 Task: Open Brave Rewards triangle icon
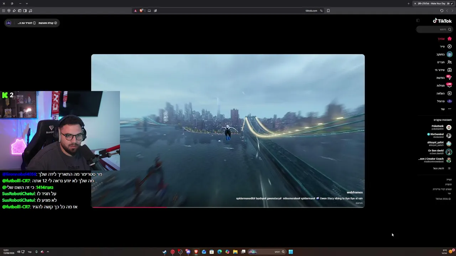click(x=135, y=11)
